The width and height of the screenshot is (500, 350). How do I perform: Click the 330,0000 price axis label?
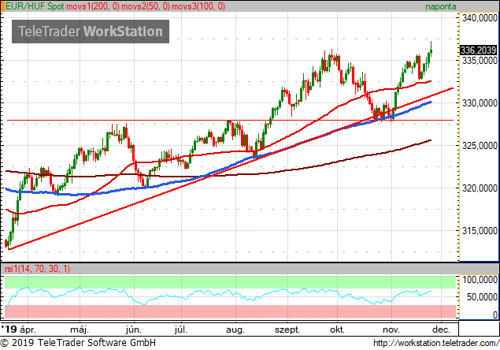[480, 103]
